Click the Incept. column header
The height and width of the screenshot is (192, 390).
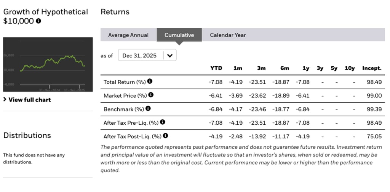point(372,68)
